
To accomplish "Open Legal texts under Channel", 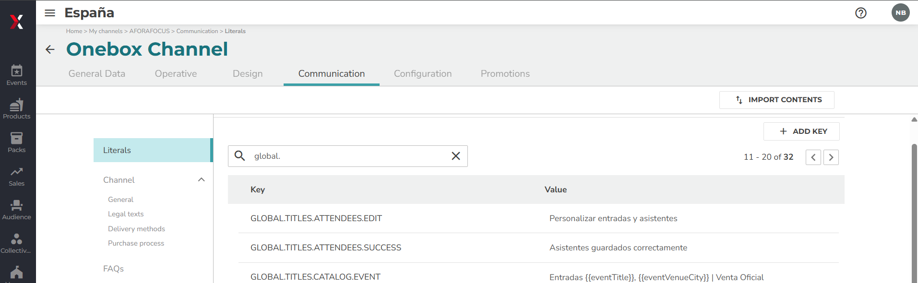I will click(x=126, y=214).
